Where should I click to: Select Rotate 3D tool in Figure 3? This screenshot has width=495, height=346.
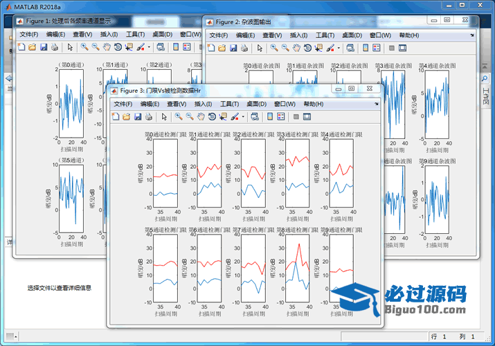click(x=212, y=117)
